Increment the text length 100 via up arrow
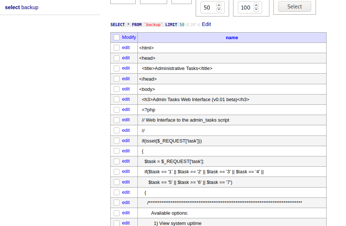346x226 pixels. pos(257,5)
